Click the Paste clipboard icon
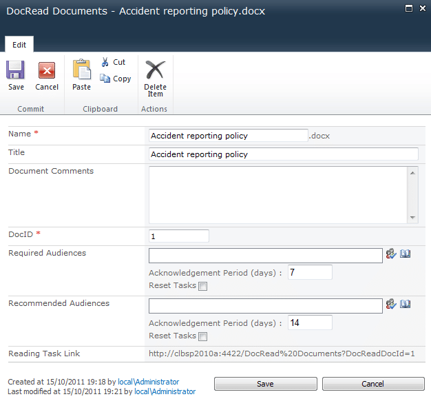This screenshot has height=410, width=431. [x=81, y=70]
